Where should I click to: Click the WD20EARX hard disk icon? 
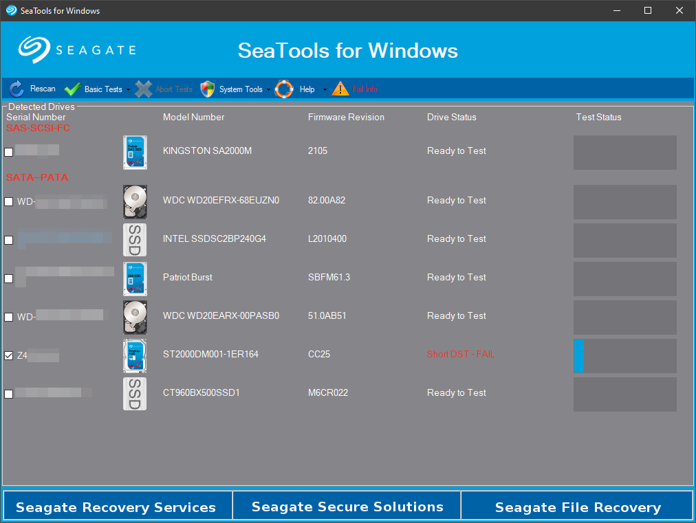pyautogui.click(x=135, y=318)
